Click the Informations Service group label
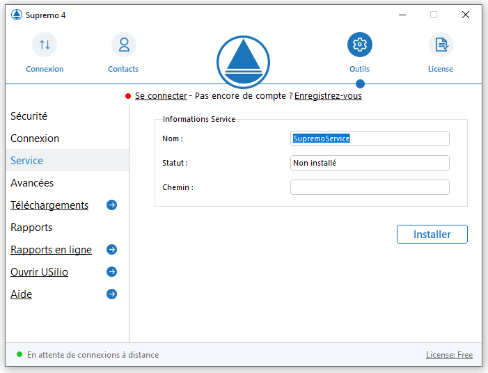Viewport: 488px width, 373px height. (x=199, y=119)
